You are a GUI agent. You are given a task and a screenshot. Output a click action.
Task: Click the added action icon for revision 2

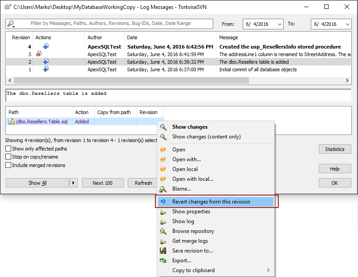[46, 61]
